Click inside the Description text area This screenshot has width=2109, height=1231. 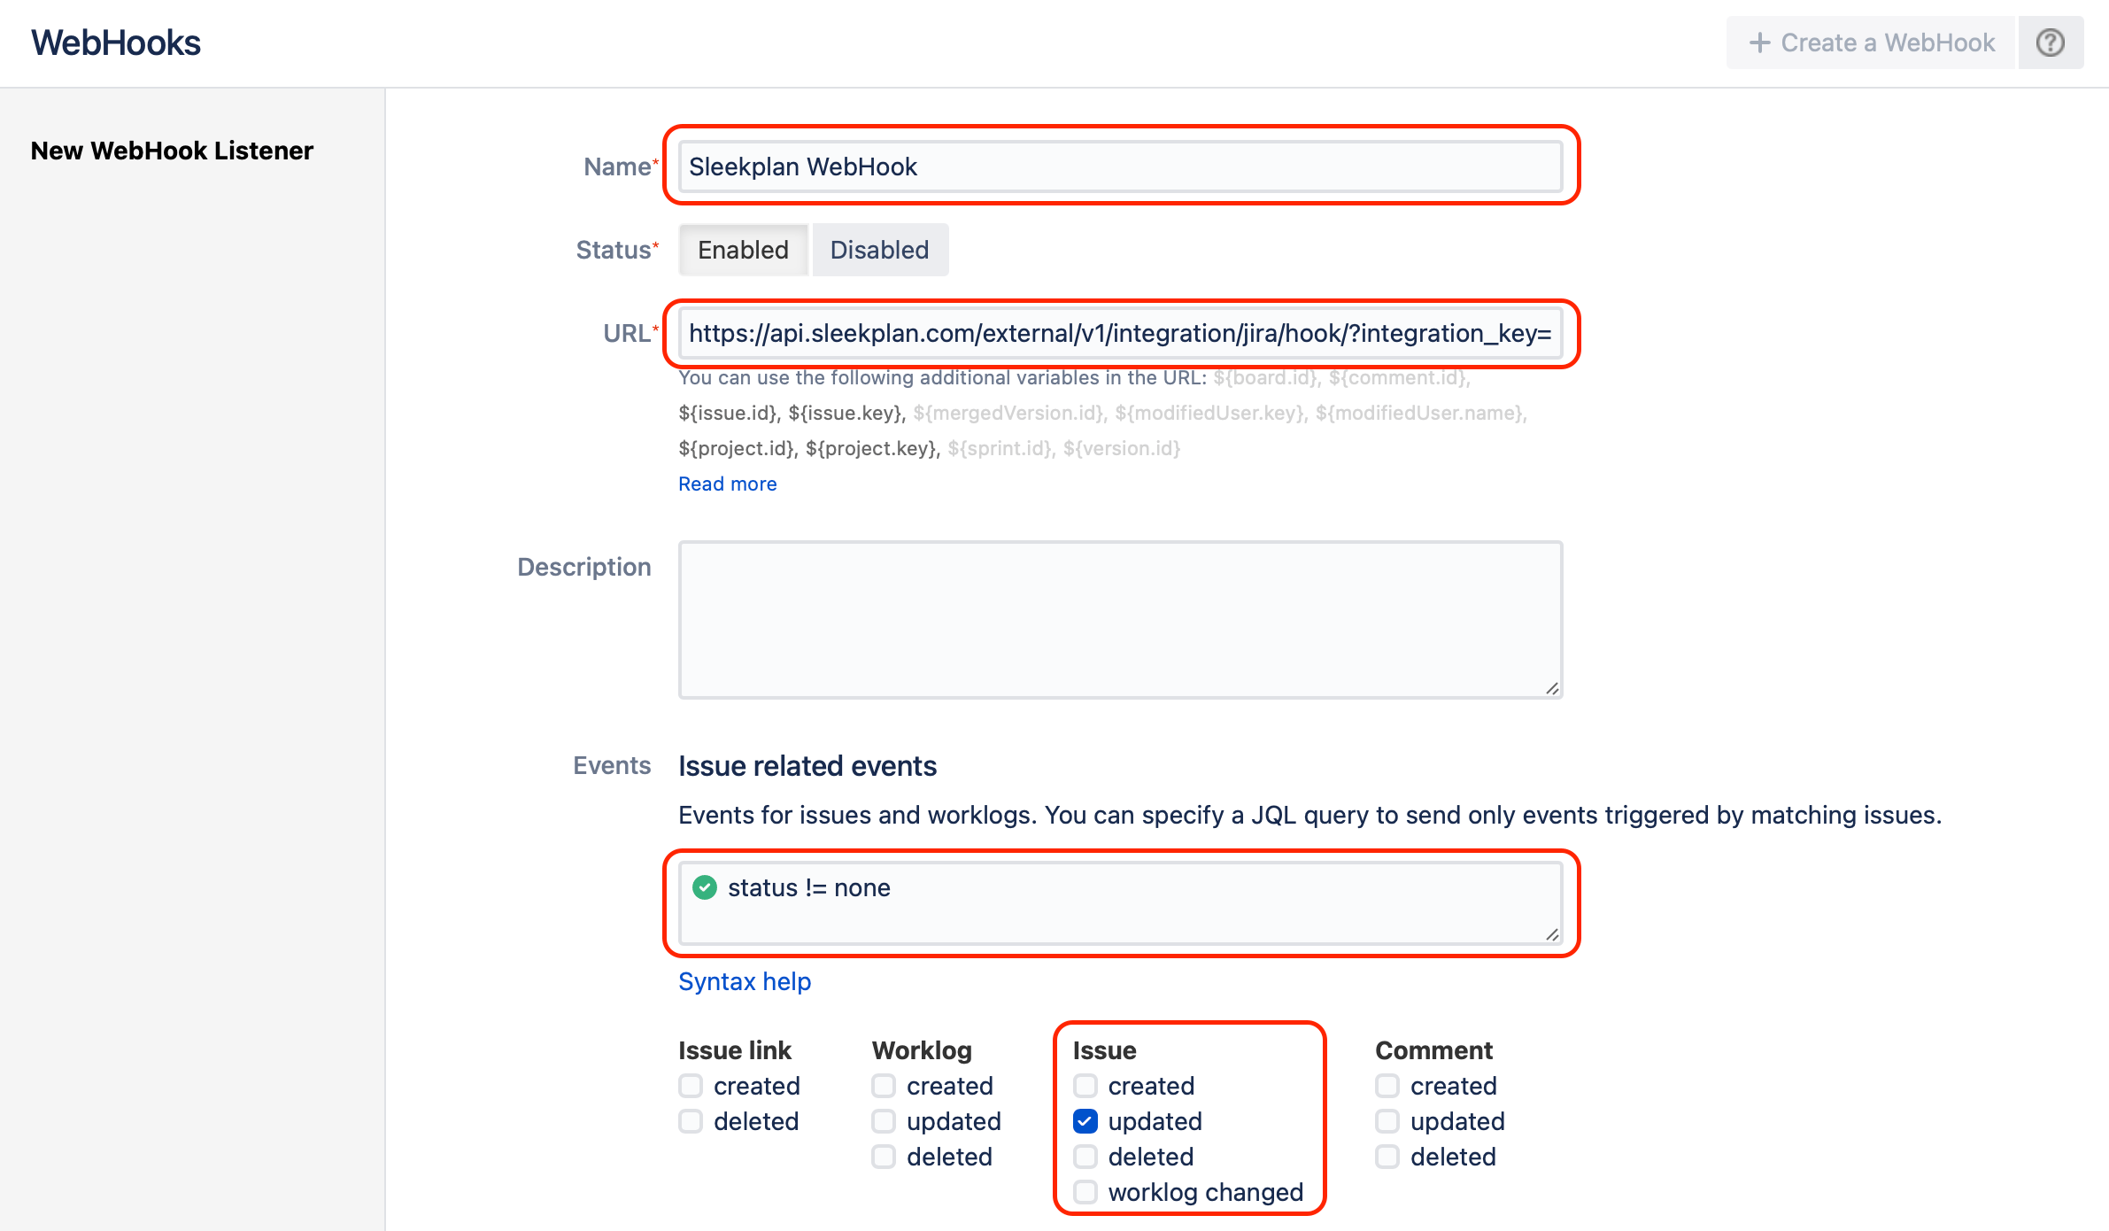(x=1120, y=620)
